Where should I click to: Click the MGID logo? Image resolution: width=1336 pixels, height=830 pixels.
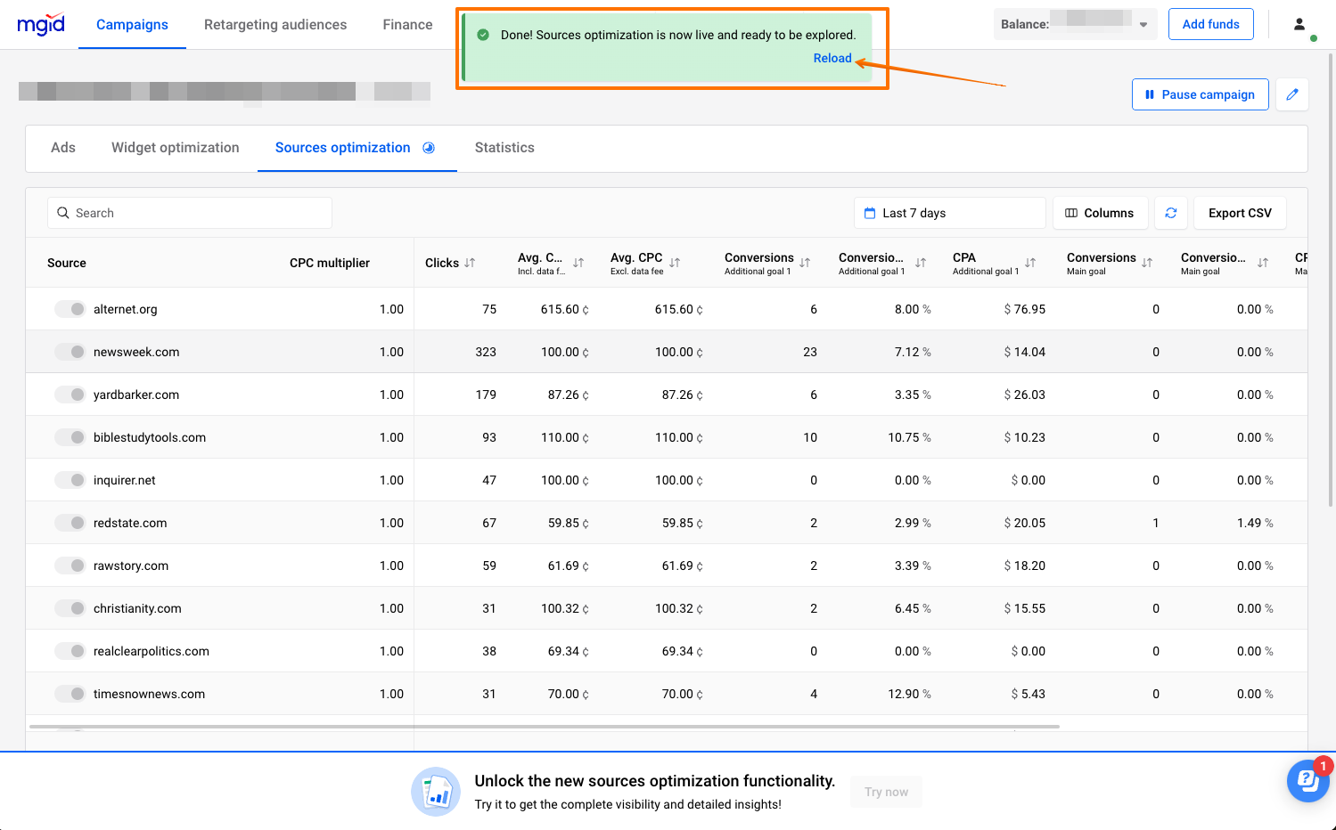pos(41,24)
